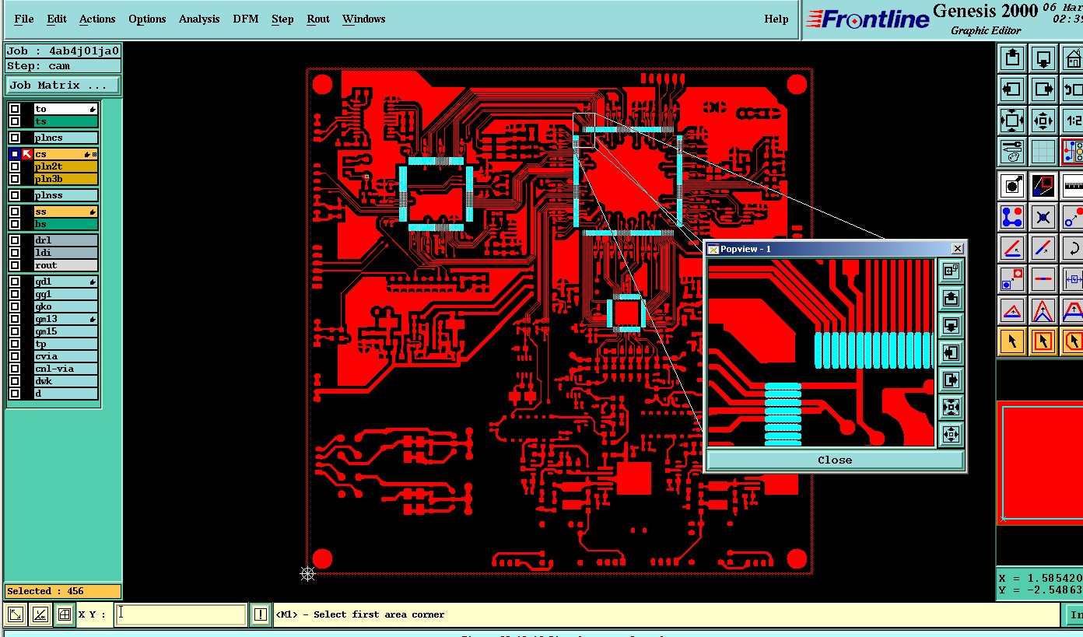The width and height of the screenshot is (1083, 637).
Task: Open the Analysis menu
Action: 199,19
